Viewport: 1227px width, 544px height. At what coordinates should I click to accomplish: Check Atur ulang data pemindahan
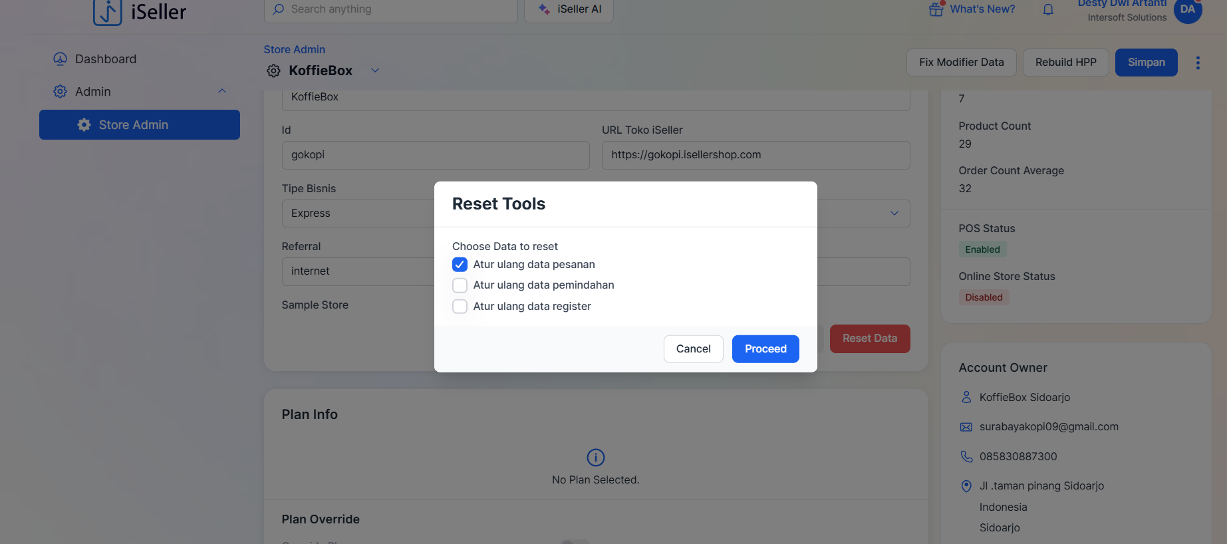pyautogui.click(x=460, y=285)
